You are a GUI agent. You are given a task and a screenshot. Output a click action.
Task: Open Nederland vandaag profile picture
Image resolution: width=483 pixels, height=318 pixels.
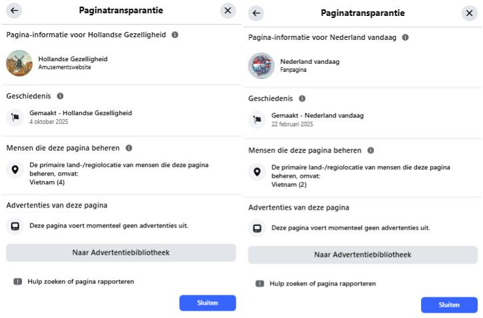pyautogui.click(x=261, y=66)
